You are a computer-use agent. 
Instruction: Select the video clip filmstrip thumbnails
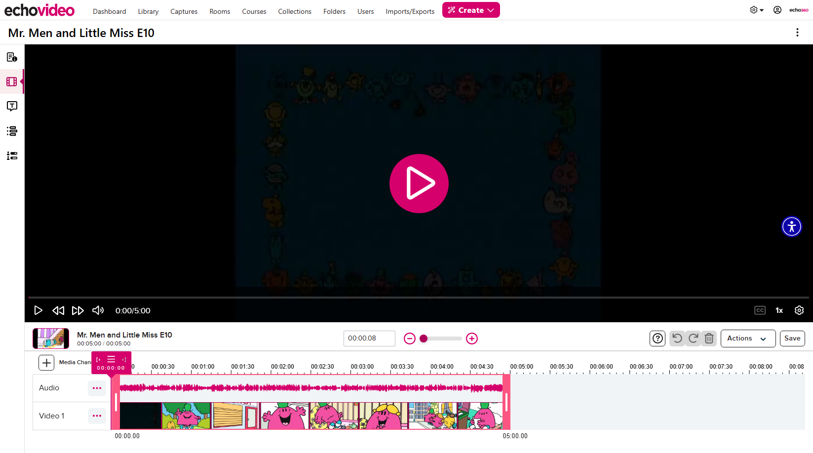311,415
